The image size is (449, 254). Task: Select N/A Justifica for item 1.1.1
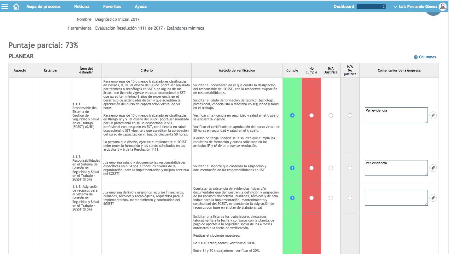point(331,115)
